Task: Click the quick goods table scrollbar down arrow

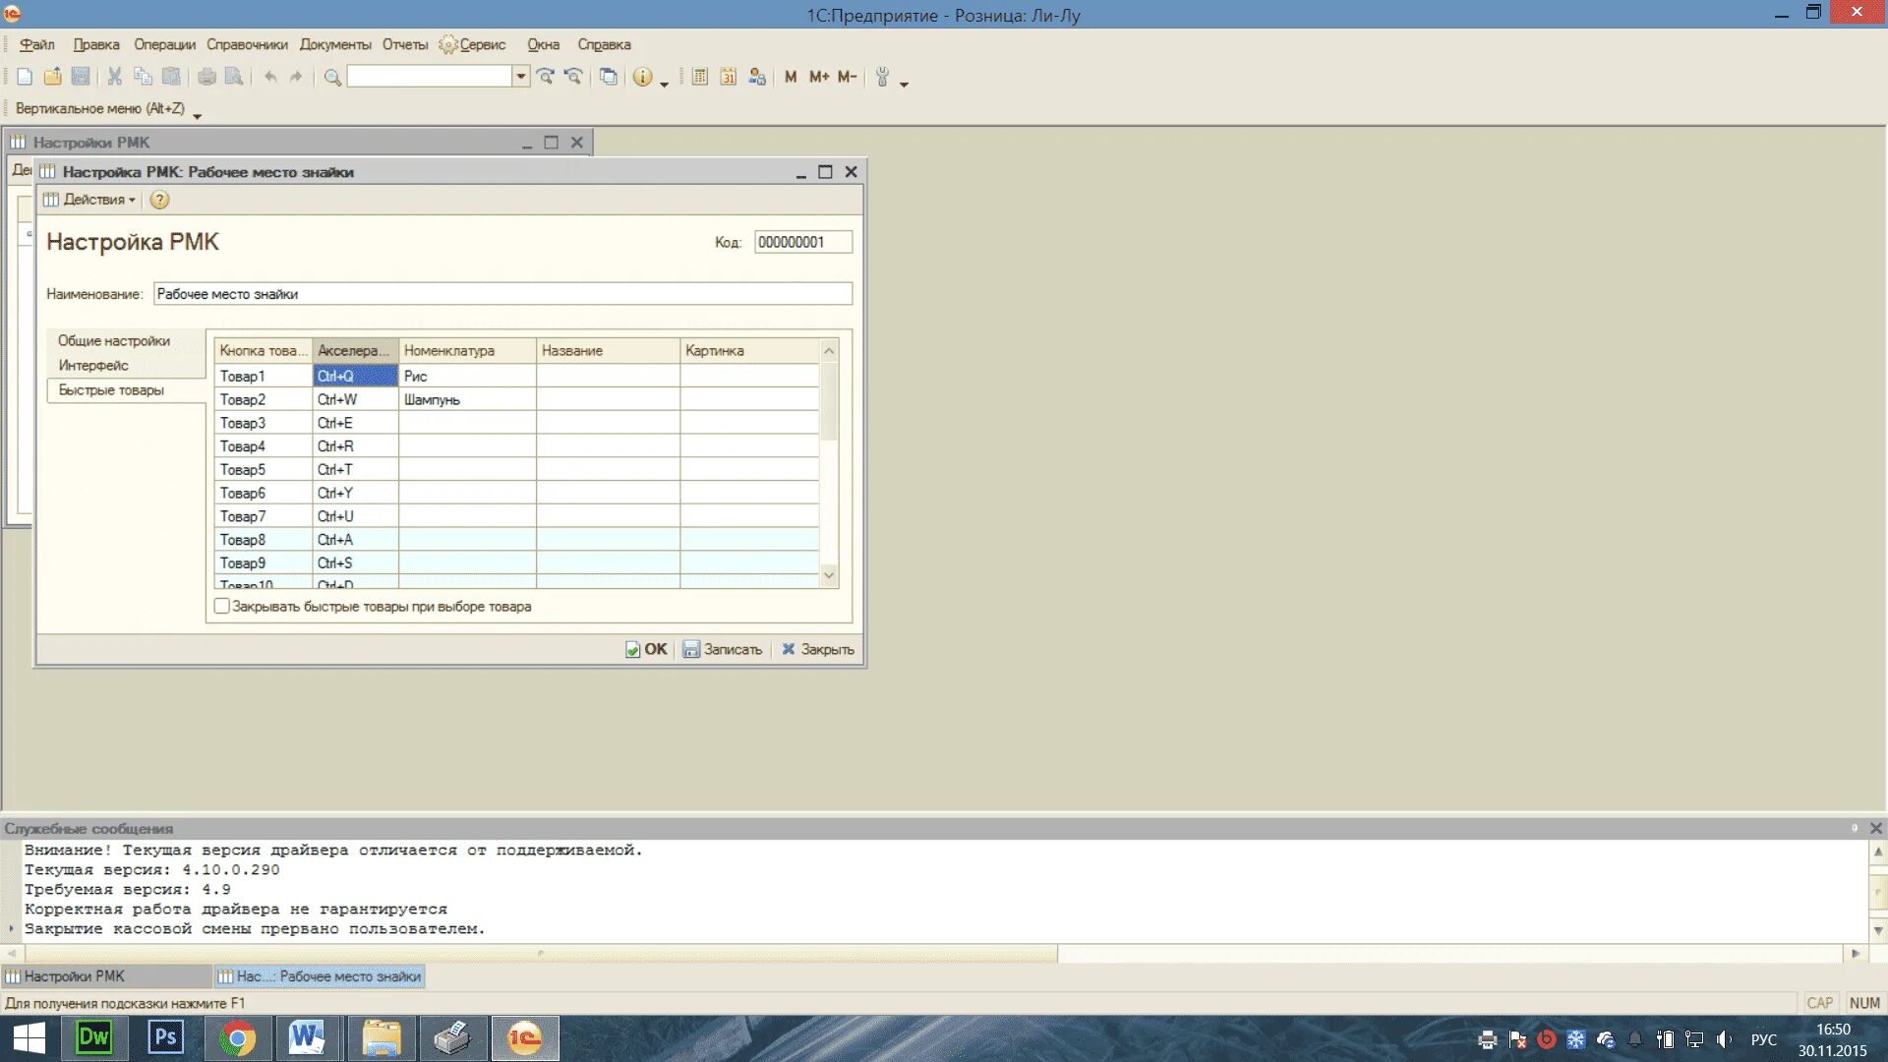Action: (829, 576)
